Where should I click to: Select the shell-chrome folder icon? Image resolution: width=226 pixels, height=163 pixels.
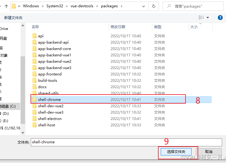(x=34, y=99)
